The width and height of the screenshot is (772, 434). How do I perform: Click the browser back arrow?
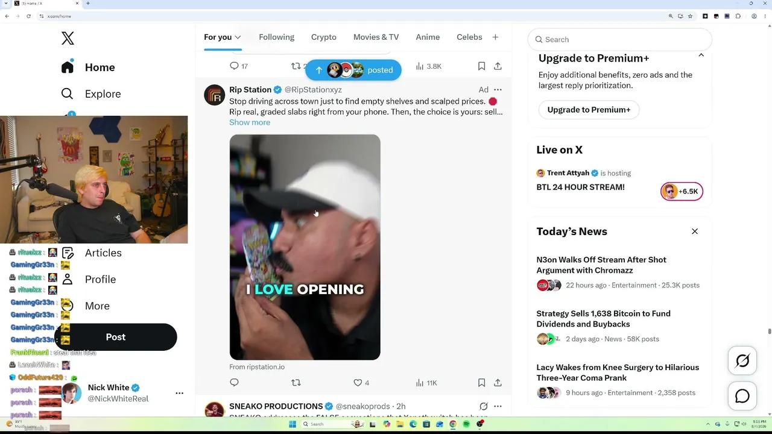7,16
